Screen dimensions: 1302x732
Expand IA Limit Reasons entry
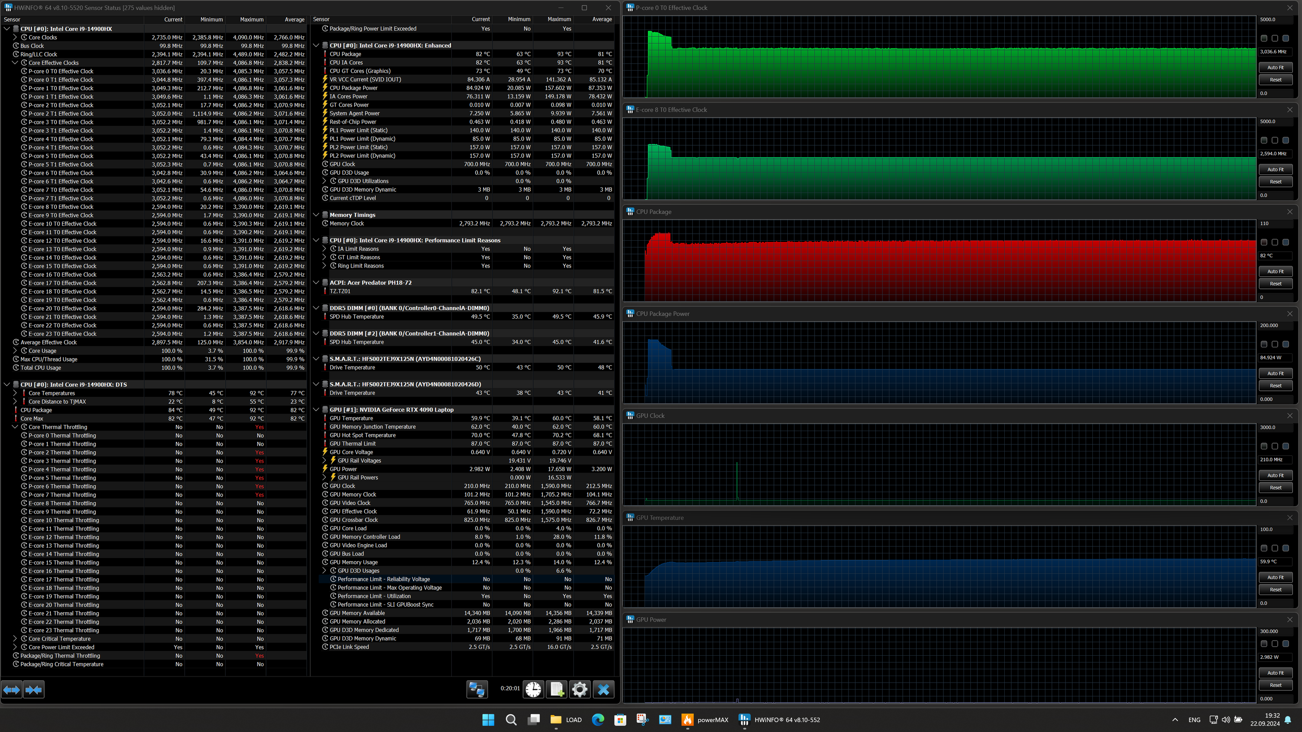pos(325,249)
